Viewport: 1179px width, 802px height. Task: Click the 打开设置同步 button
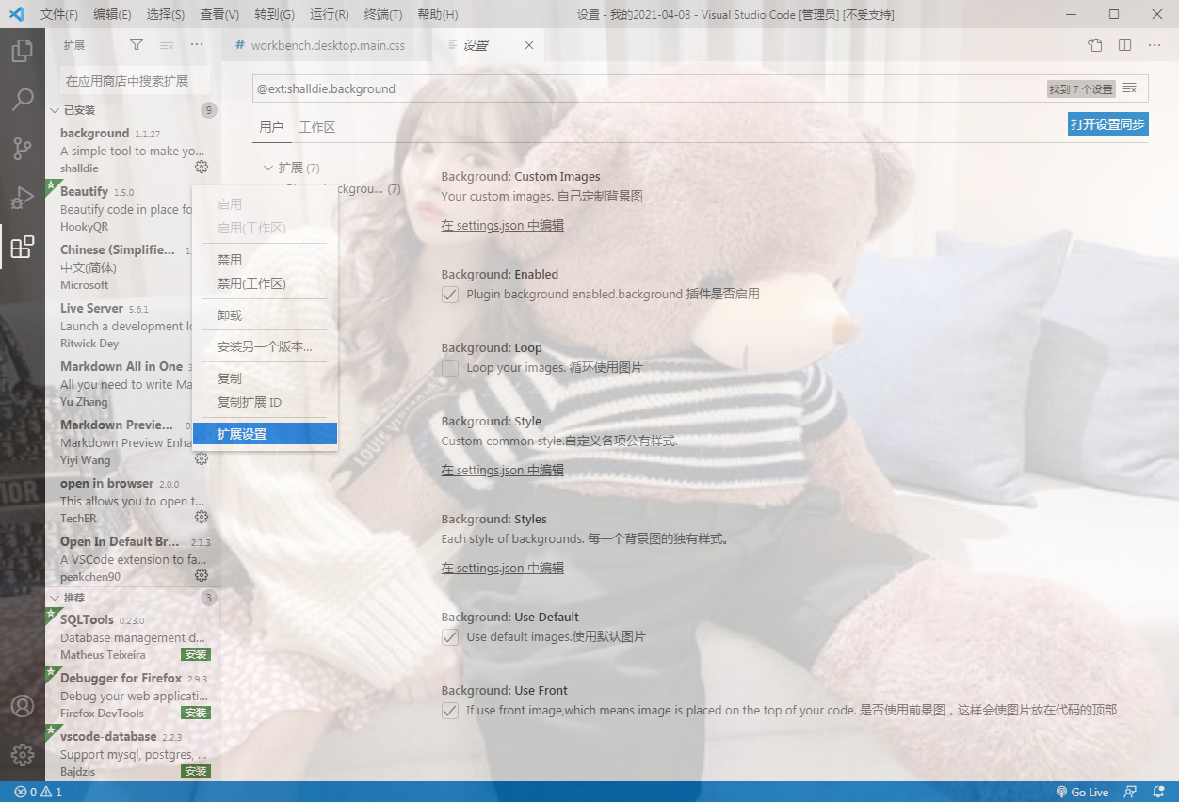(1108, 125)
